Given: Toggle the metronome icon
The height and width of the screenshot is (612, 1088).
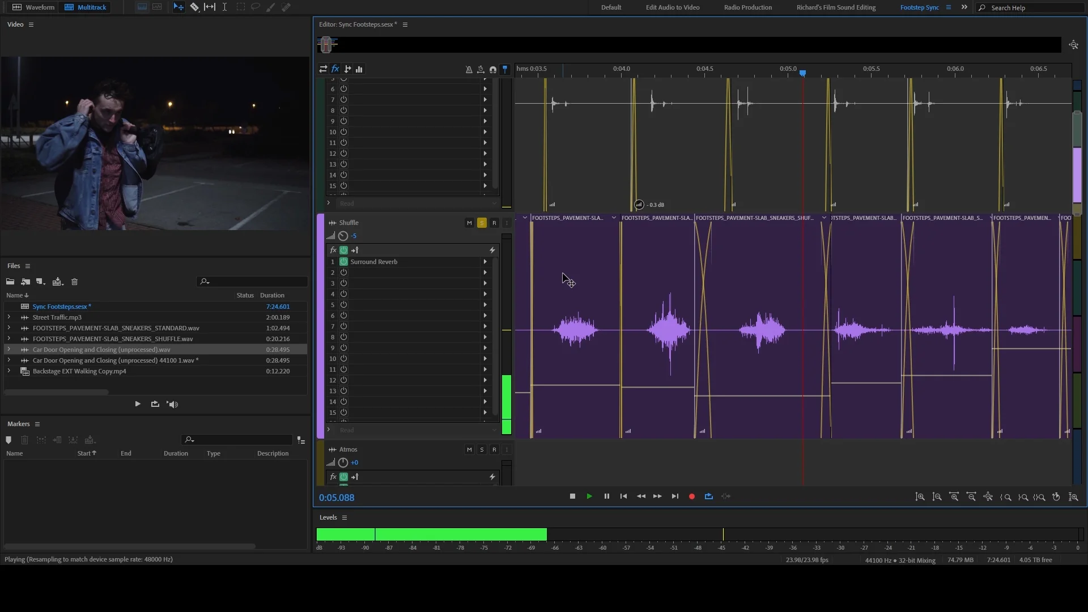Looking at the screenshot, I should [x=469, y=70].
